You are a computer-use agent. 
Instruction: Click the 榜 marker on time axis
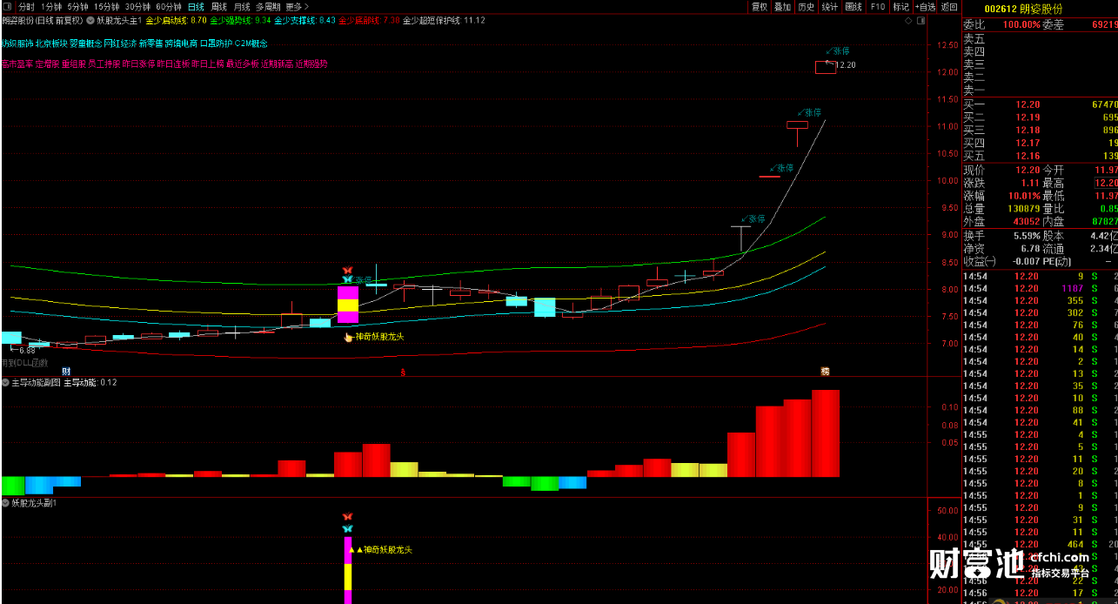[x=825, y=372]
